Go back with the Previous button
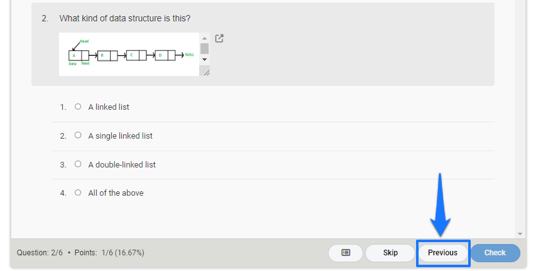 click(x=443, y=253)
